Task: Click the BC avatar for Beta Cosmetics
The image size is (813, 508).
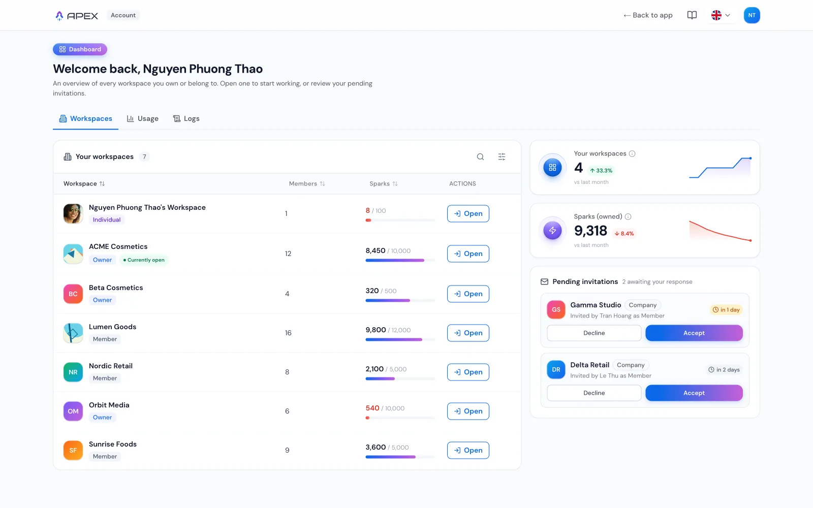Action: tap(73, 294)
